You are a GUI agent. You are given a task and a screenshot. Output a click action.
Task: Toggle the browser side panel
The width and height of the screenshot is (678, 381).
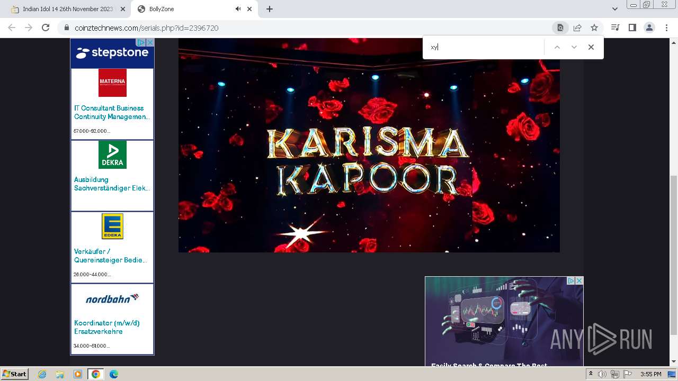[x=632, y=28]
